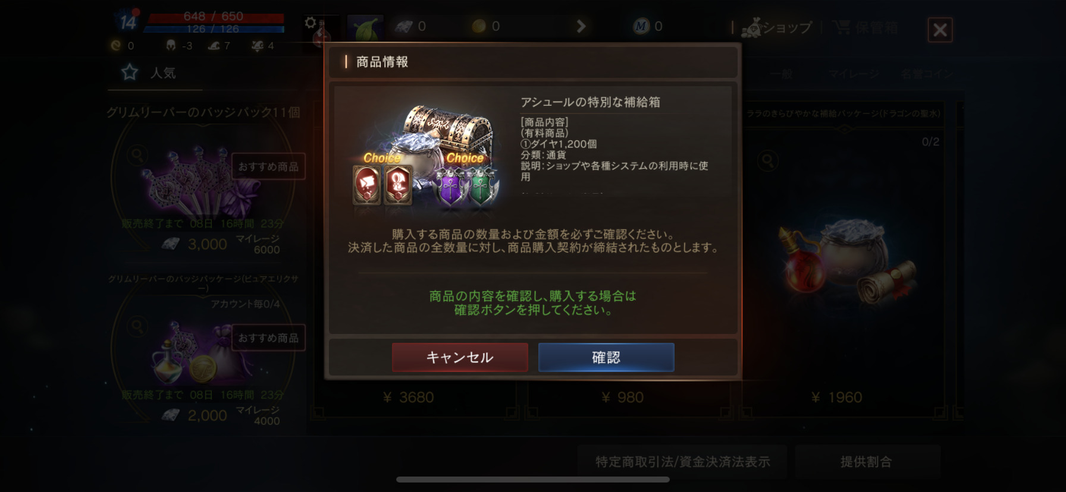
Task: Click the settings gear icon at the top
Action: (310, 23)
